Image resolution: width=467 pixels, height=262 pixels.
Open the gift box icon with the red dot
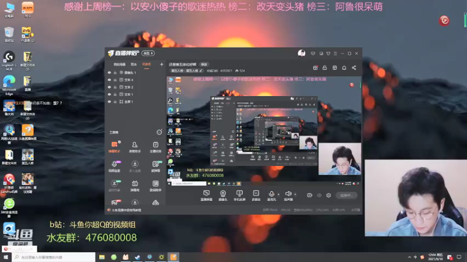tap(315, 68)
